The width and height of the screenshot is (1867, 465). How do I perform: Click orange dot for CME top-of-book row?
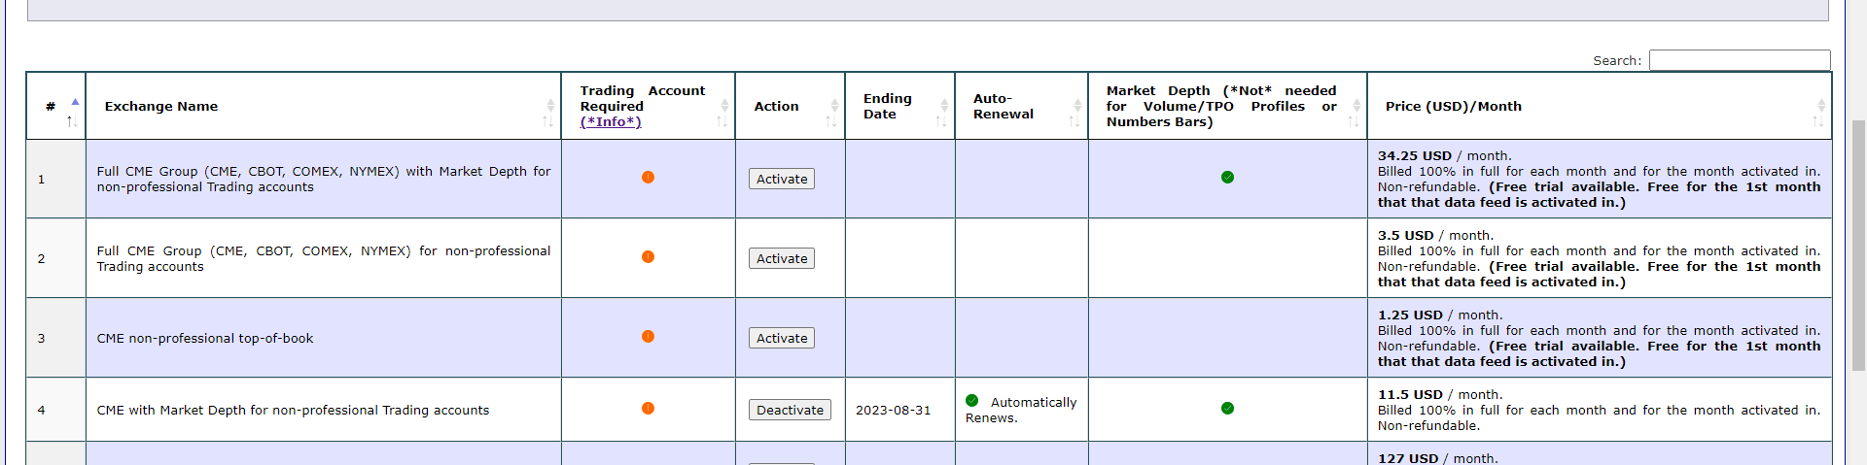648,337
